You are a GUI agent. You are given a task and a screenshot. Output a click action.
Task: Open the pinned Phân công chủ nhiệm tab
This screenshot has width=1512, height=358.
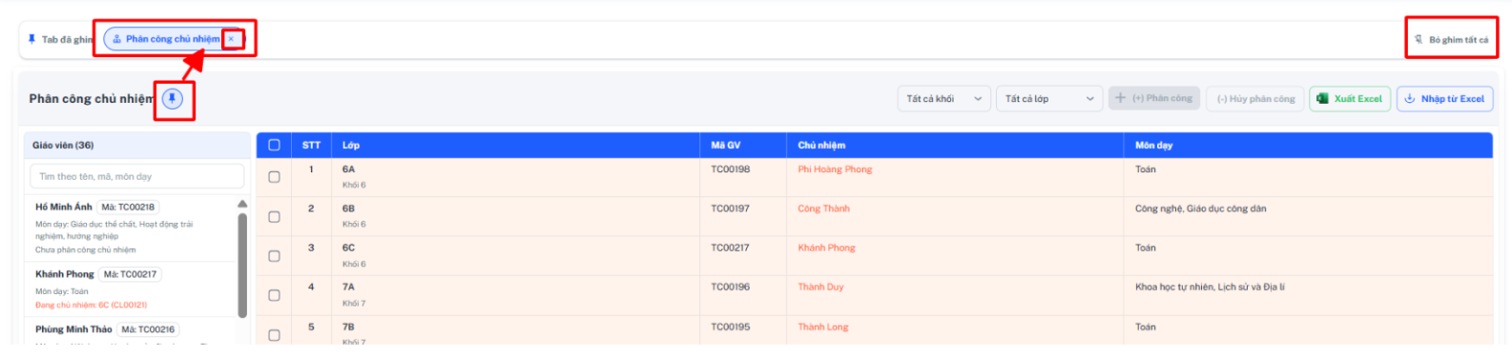pyautogui.click(x=173, y=39)
